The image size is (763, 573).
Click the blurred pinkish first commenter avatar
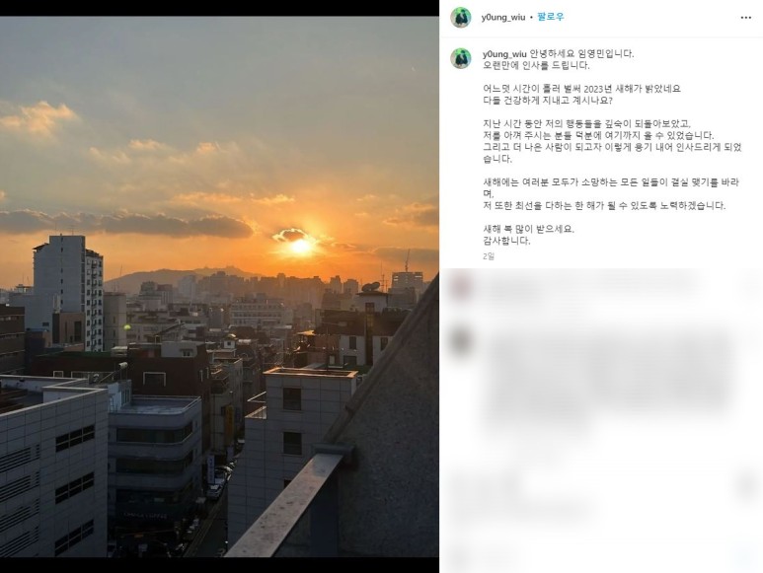pos(460,285)
